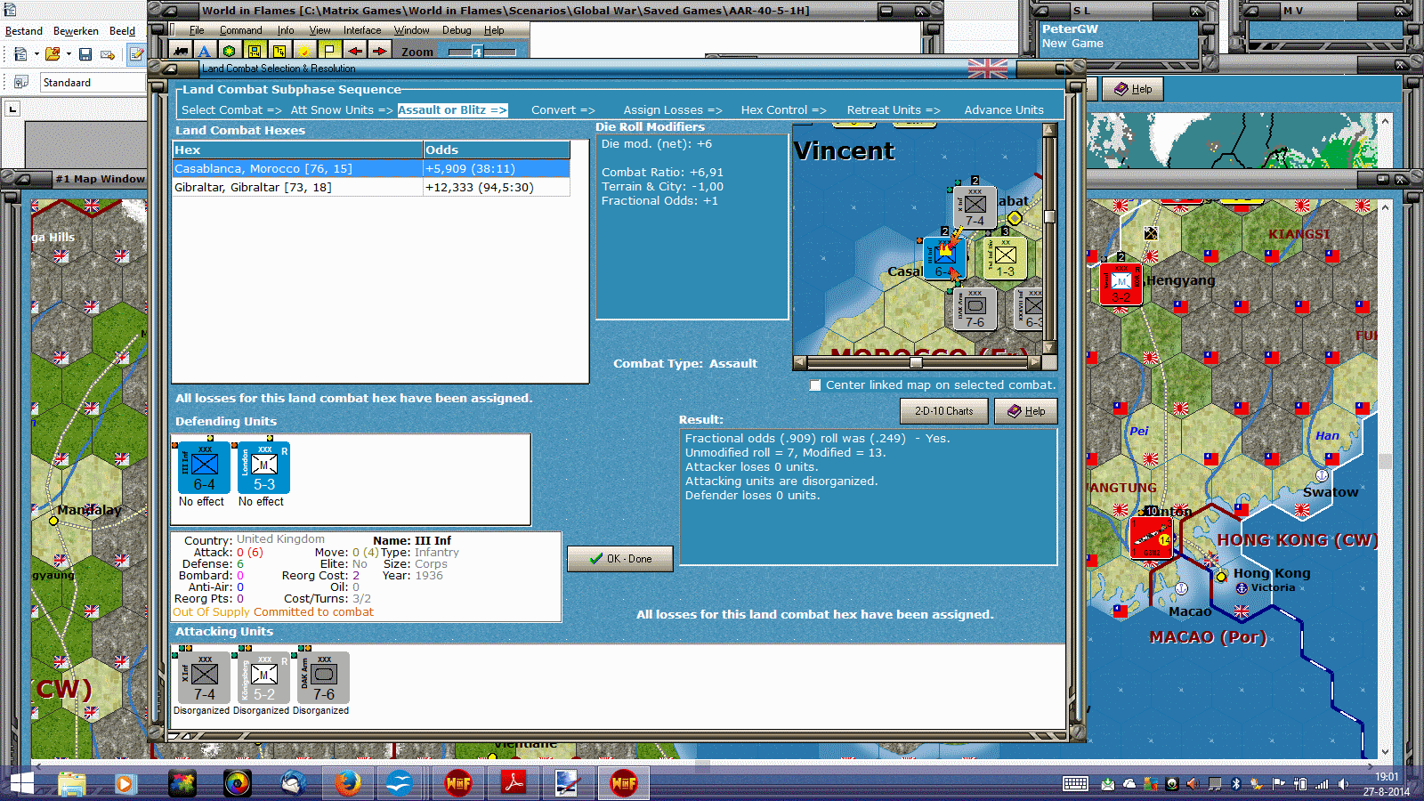Select Gibraltar, Gibraltar combat hex row
Image resolution: width=1424 pixels, height=801 pixels.
click(371, 188)
